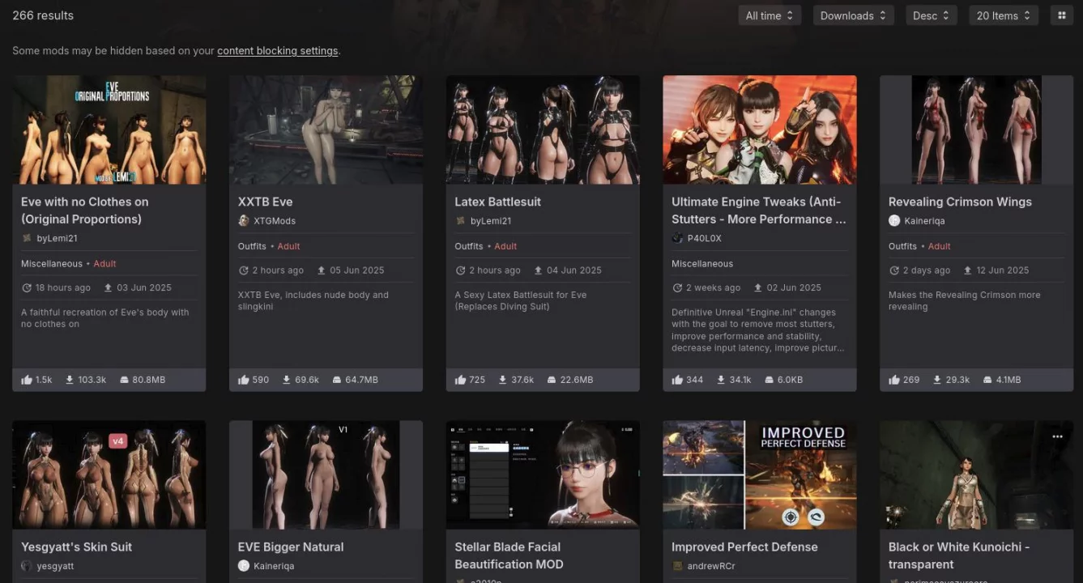Open the three-dot menu on Black or White Kunoichi card

coord(1057,436)
